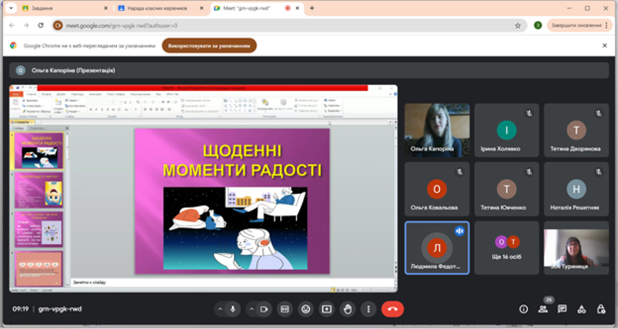Toggle closed captions
618x329 pixels.
(x=285, y=309)
